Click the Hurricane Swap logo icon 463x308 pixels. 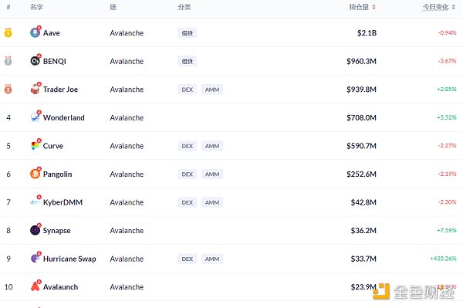click(35, 259)
